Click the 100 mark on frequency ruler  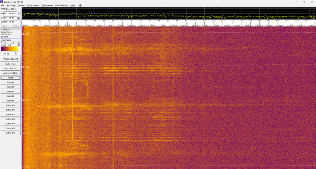point(205,21)
